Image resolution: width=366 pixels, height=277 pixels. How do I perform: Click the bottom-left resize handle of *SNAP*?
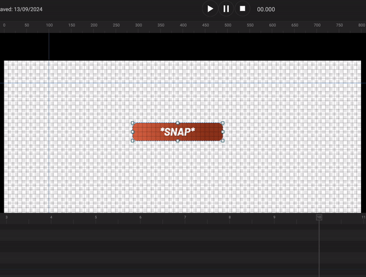[132, 141]
